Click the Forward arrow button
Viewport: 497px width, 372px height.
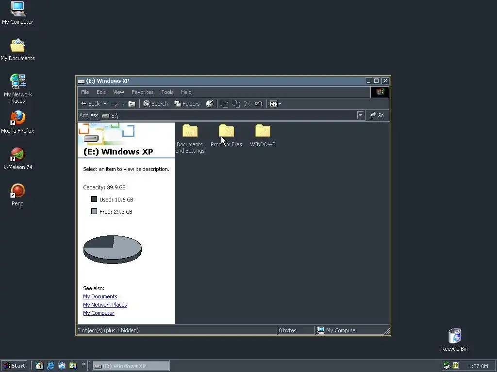coord(115,104)
